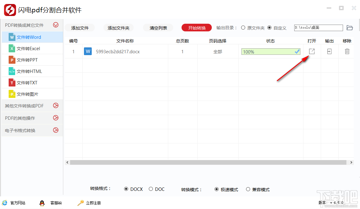Click the 100% progress bar
This screenshot has width=360, height=209.
coord(269,51)
